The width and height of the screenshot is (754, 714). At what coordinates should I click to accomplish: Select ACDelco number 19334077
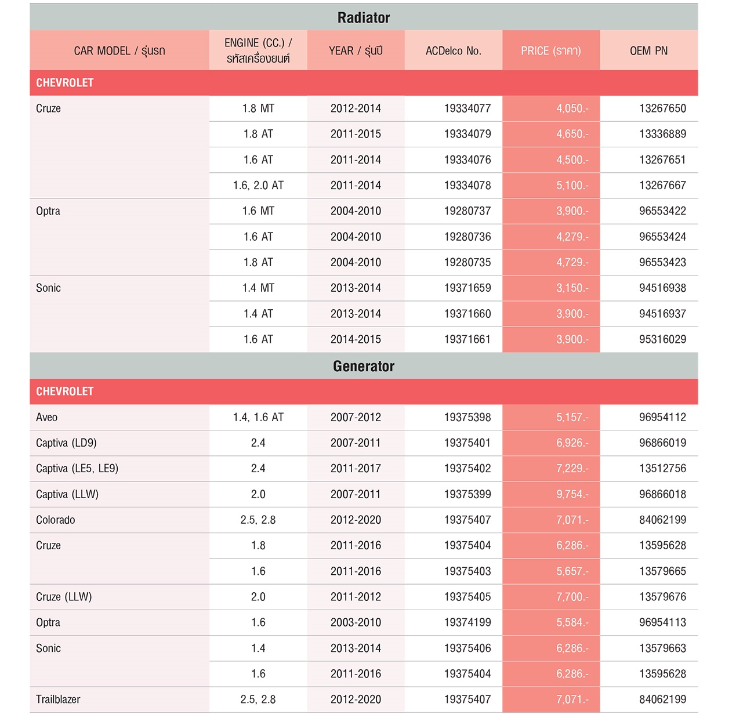pos(467,108)
